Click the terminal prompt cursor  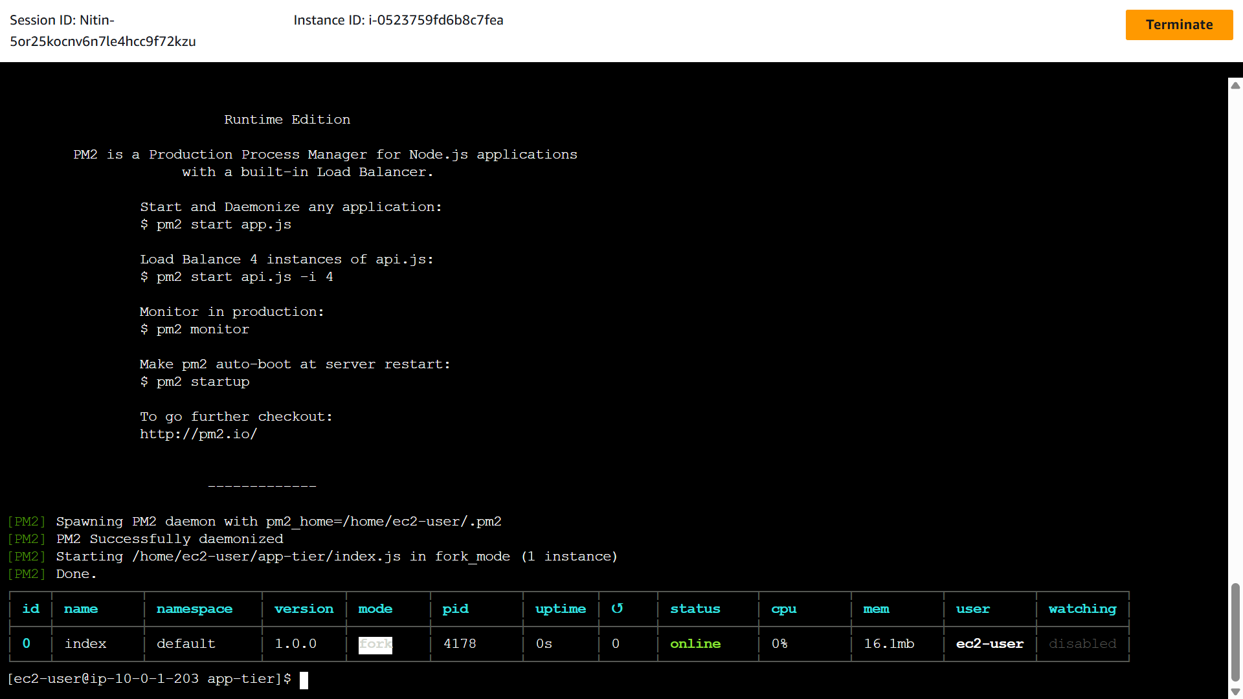pos(304,680)
